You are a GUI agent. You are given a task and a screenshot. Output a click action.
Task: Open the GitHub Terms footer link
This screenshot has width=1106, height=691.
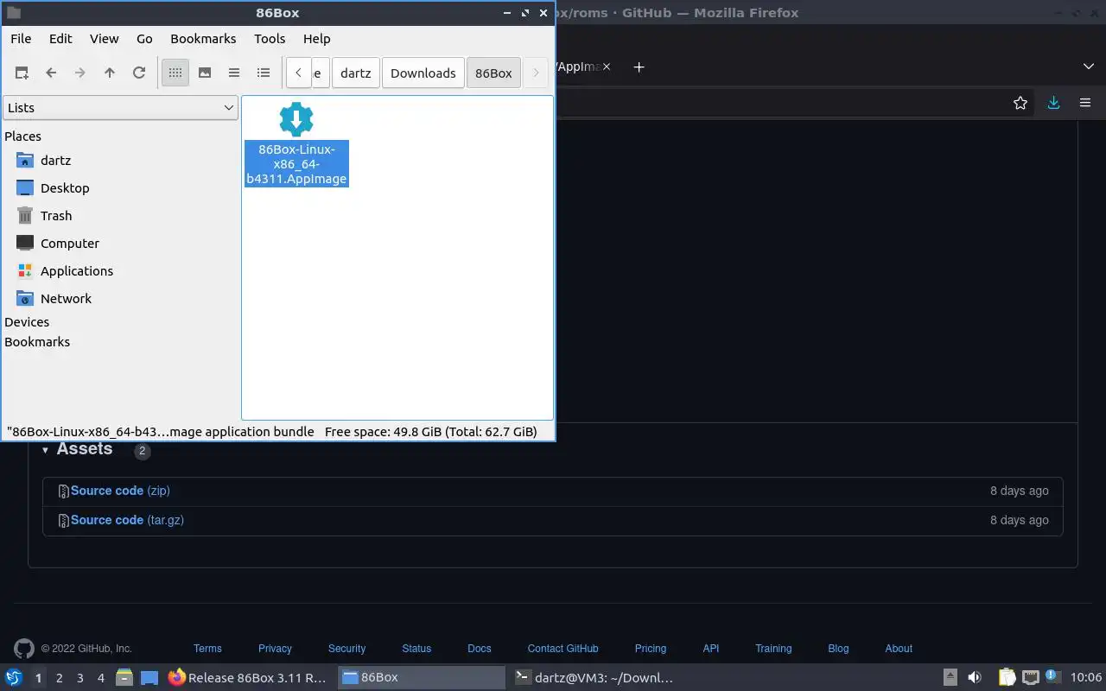207,649
